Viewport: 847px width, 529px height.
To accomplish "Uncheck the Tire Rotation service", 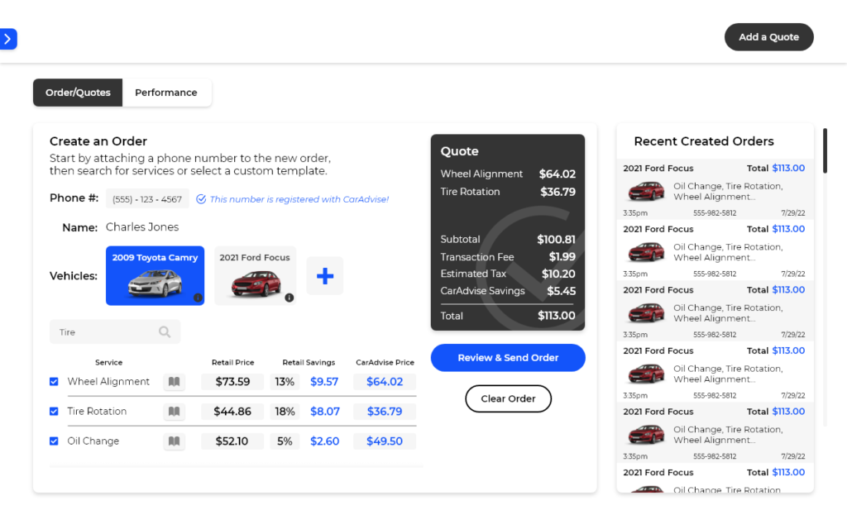I will (54, 412).
